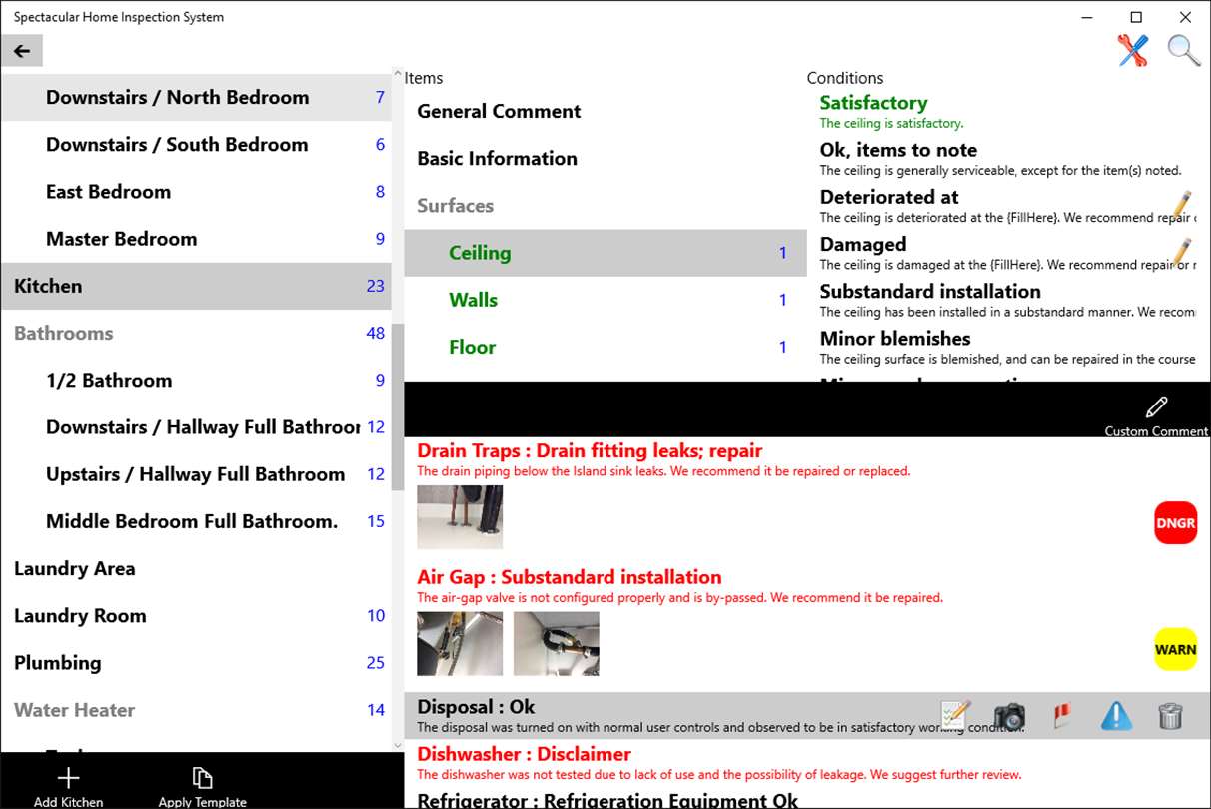Select Surfaces group in Items list

tap(605, 205)
